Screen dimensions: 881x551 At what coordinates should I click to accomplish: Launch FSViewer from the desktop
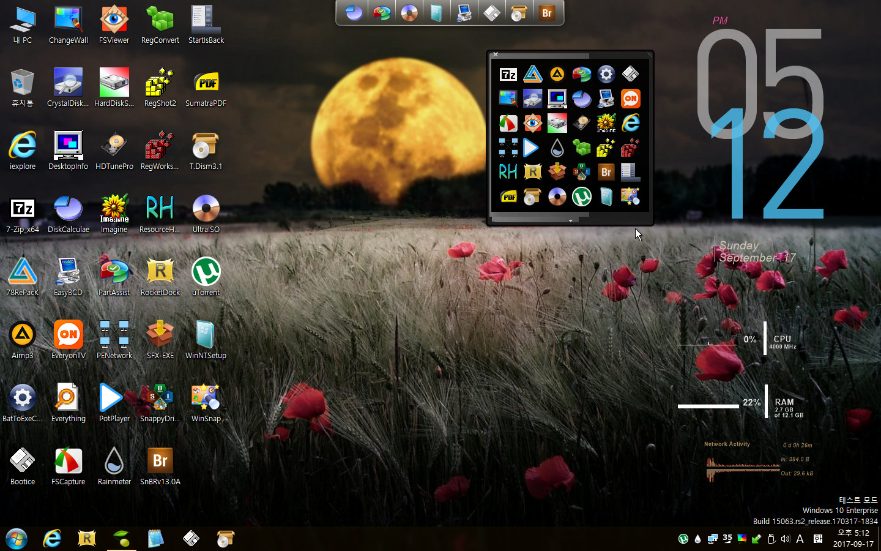[x=114, y=25]
